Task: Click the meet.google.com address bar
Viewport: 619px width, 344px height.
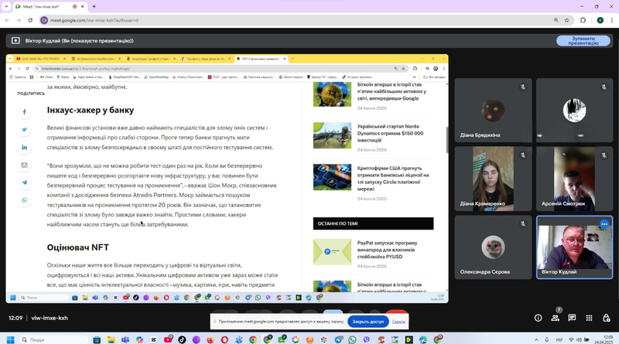Action: pyautogui.click(x=296, y=20)
